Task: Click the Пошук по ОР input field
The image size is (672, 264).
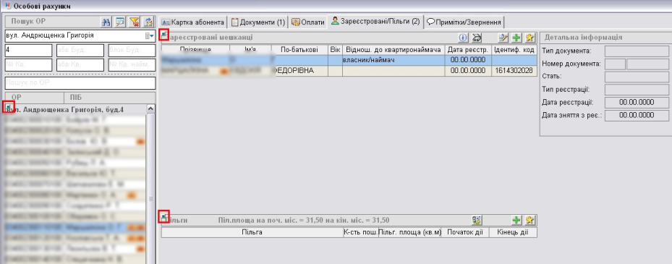Action: pos(80,82)
